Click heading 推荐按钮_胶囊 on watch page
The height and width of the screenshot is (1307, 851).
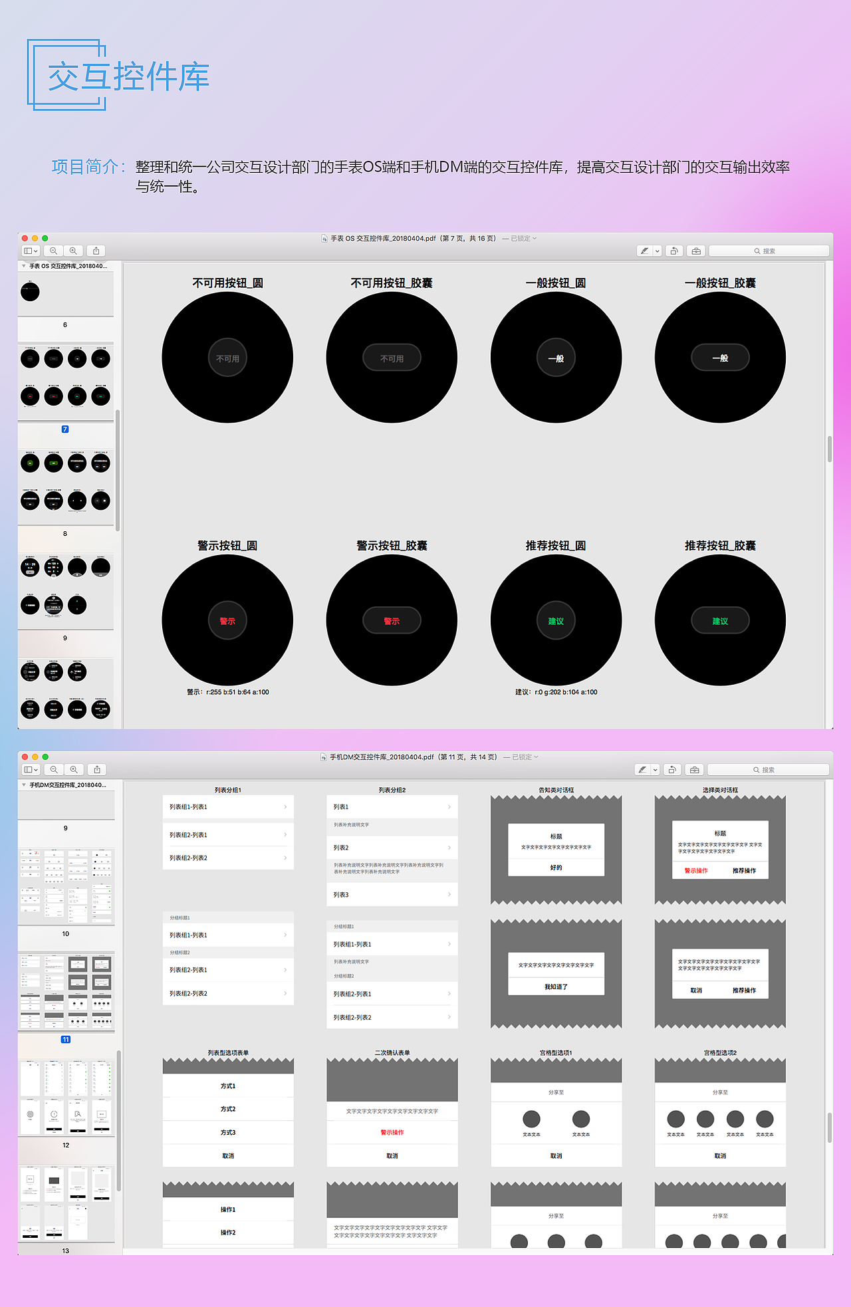[x=720, y=545]
